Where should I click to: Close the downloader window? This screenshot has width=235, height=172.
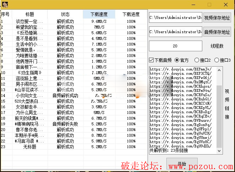tap(226, 5)
